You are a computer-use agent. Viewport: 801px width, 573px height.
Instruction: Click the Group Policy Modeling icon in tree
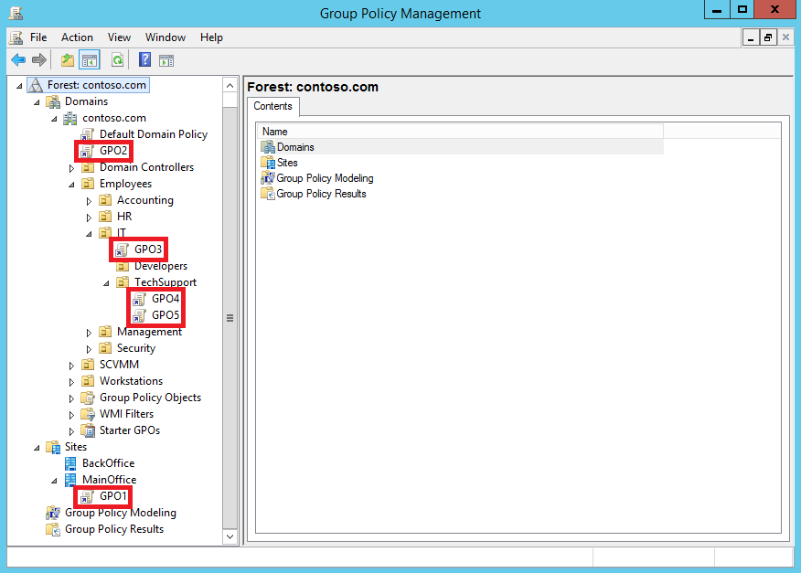pyautogui.click(x=53, y=512)
